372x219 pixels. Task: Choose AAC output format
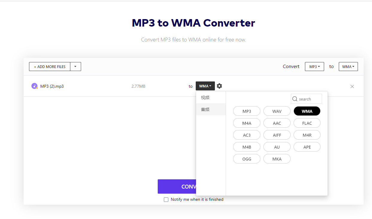277,123
